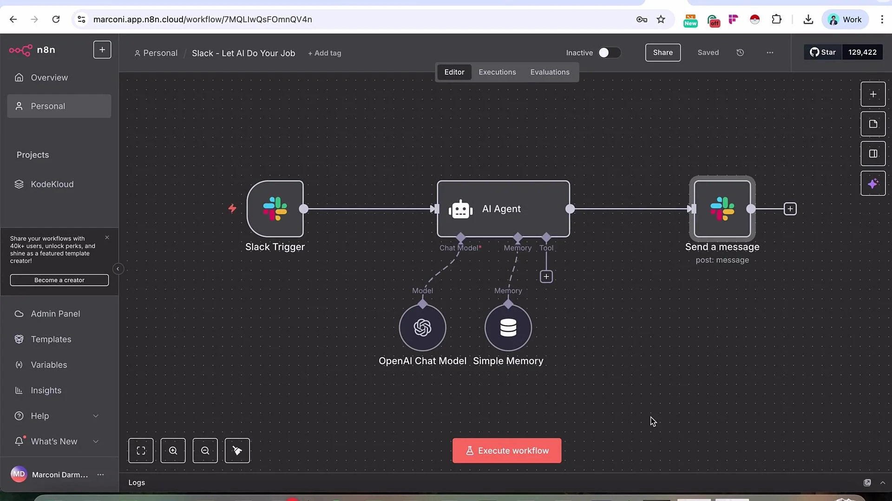Viewport: 892px width, 501px height.
Task: Click the Share button
Action: point(663,52)
